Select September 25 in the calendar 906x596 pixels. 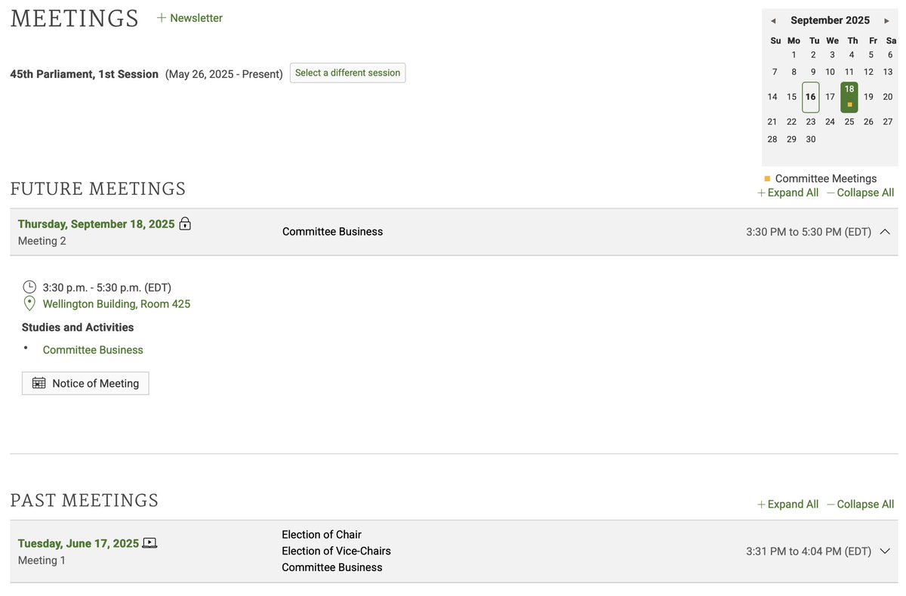pos(849,122)
